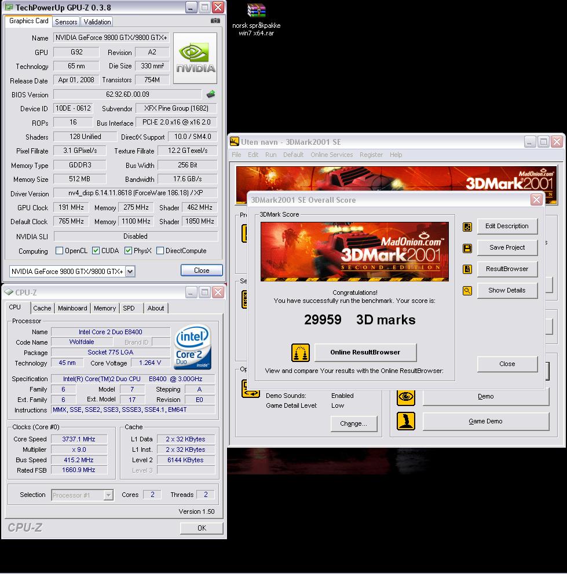The width and height of the screenshot is (567, 574).
Task: Click the ResultBrowser button
Action: (507, 269)
